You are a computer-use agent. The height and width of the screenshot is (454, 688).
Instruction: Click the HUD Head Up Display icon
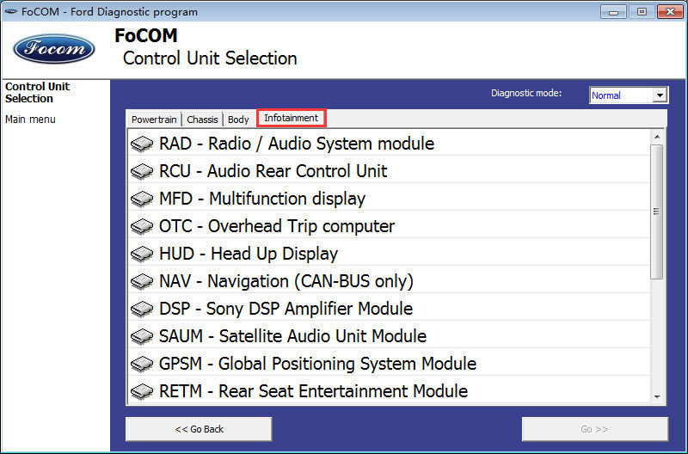142,254
